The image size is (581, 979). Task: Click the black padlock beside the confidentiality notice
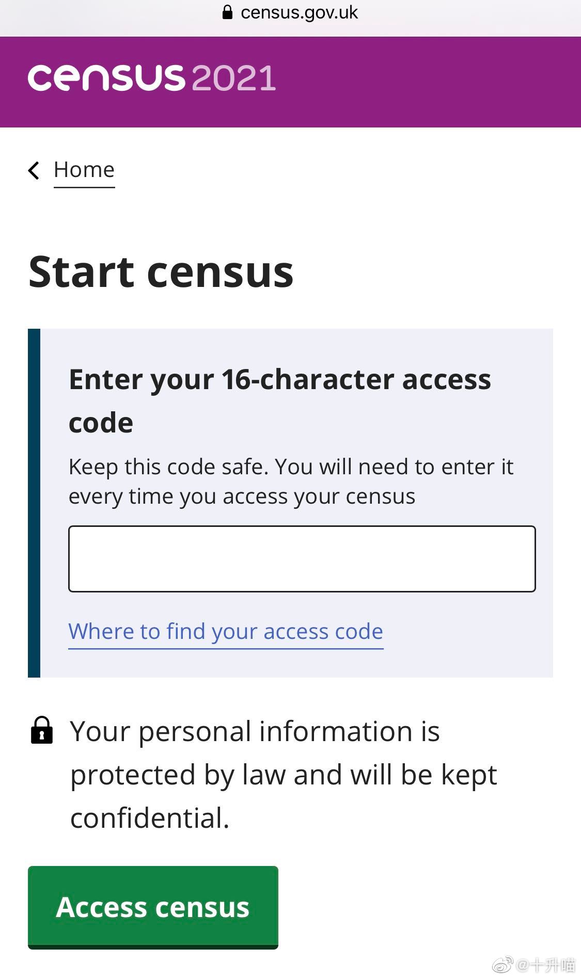point(42,730)
